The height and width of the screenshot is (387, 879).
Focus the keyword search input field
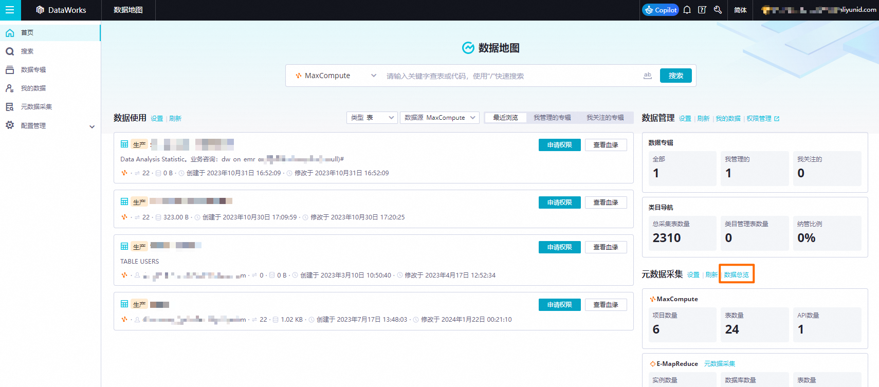(511, 76)
